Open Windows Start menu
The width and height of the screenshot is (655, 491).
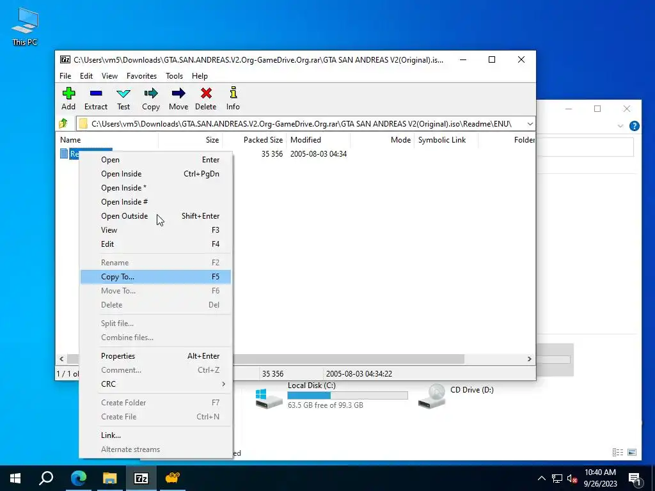tap(15, 478)
